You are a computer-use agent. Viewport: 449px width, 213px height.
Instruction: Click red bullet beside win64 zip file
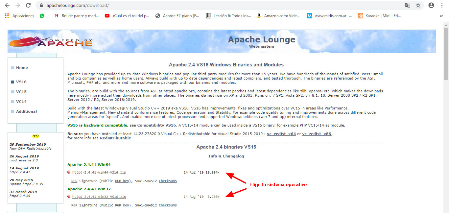[69, 172]
